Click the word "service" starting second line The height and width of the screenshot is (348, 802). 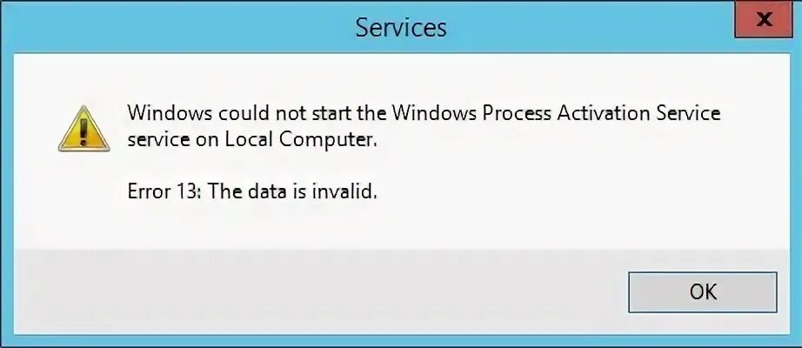tap(155, 140)
